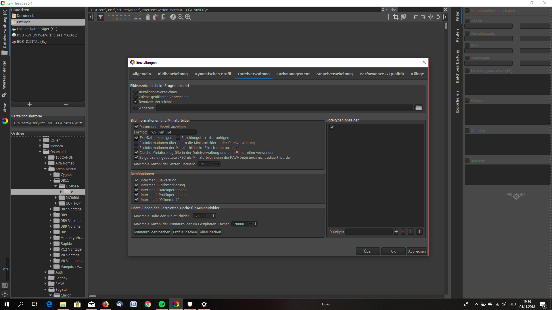Open Windows Store from taskbar

click(x=77, y=304)
